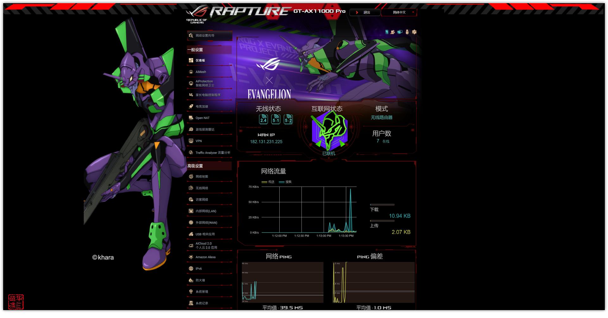Click the 已联机 connection status text
This screenshot has height=318, width=608.
[329, 153]
